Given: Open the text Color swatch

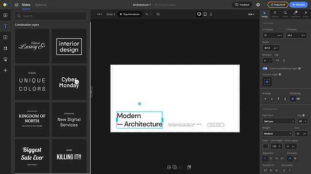Looking at the screenshot, I should tap(265, 146).
